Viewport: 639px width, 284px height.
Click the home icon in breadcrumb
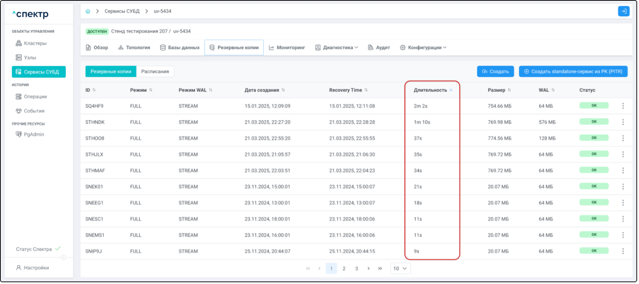pos(88,11)
